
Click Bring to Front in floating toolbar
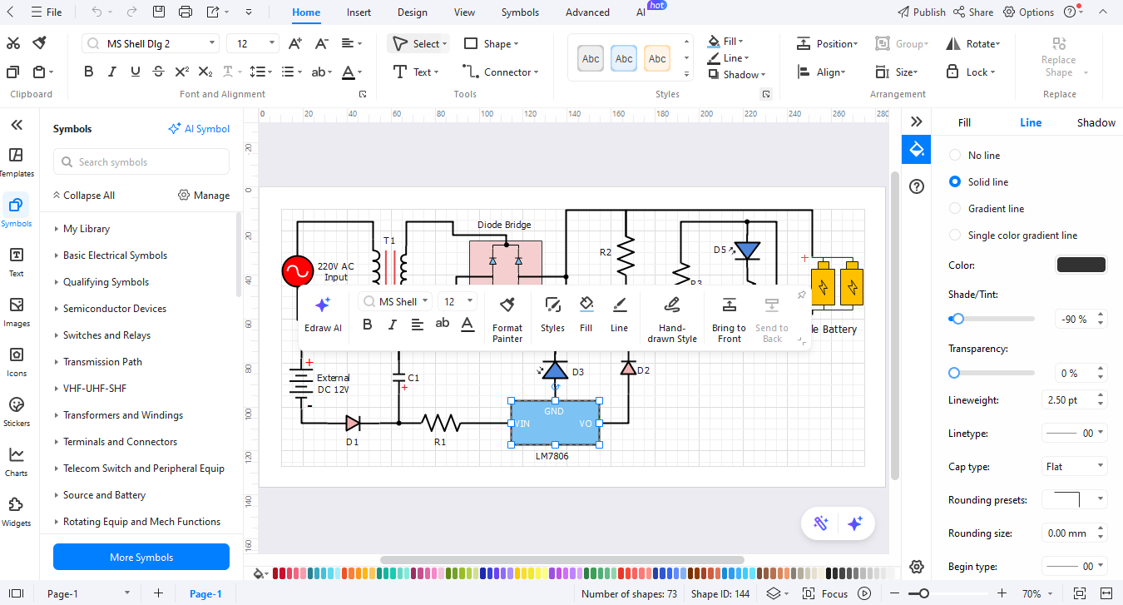pos(729,319)
